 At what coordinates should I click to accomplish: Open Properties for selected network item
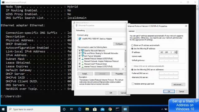pos(119,74)
